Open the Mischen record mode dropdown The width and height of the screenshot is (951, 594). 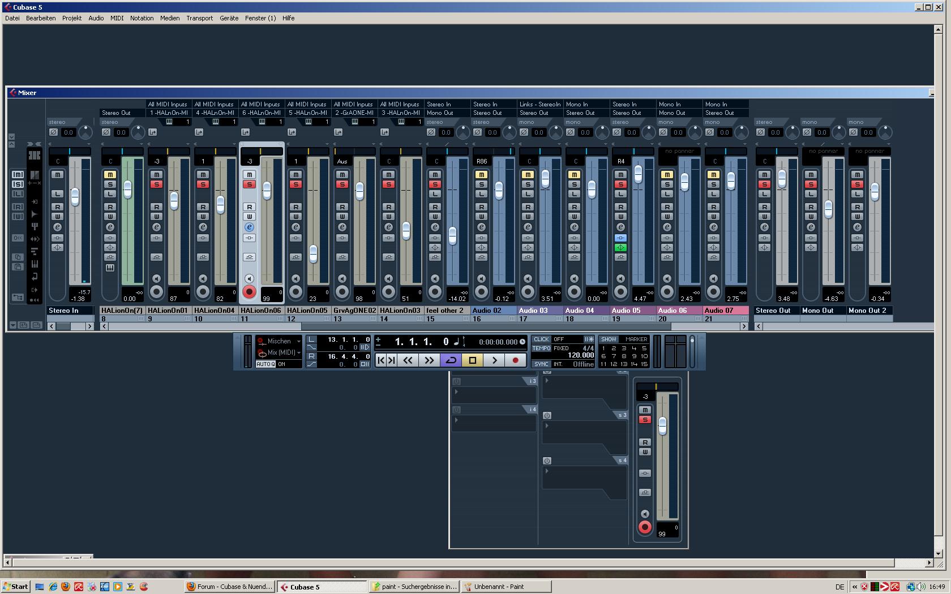click(279, 341)
